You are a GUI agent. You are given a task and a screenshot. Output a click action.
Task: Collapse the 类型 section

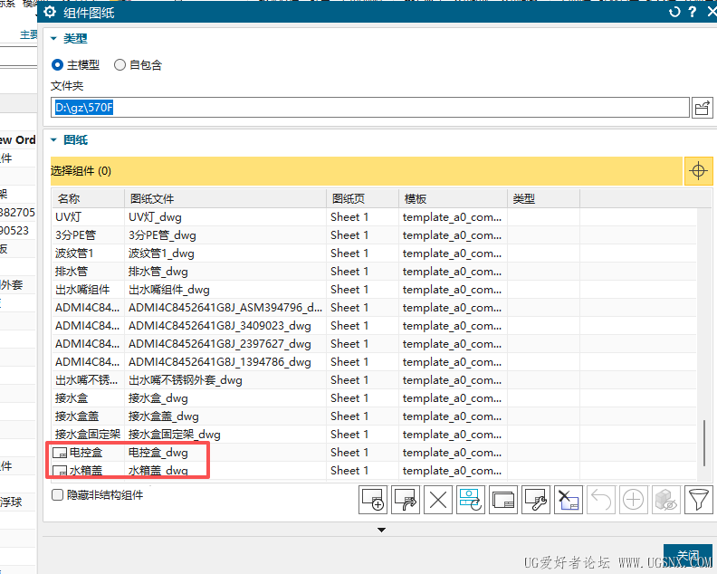[53, 39]
